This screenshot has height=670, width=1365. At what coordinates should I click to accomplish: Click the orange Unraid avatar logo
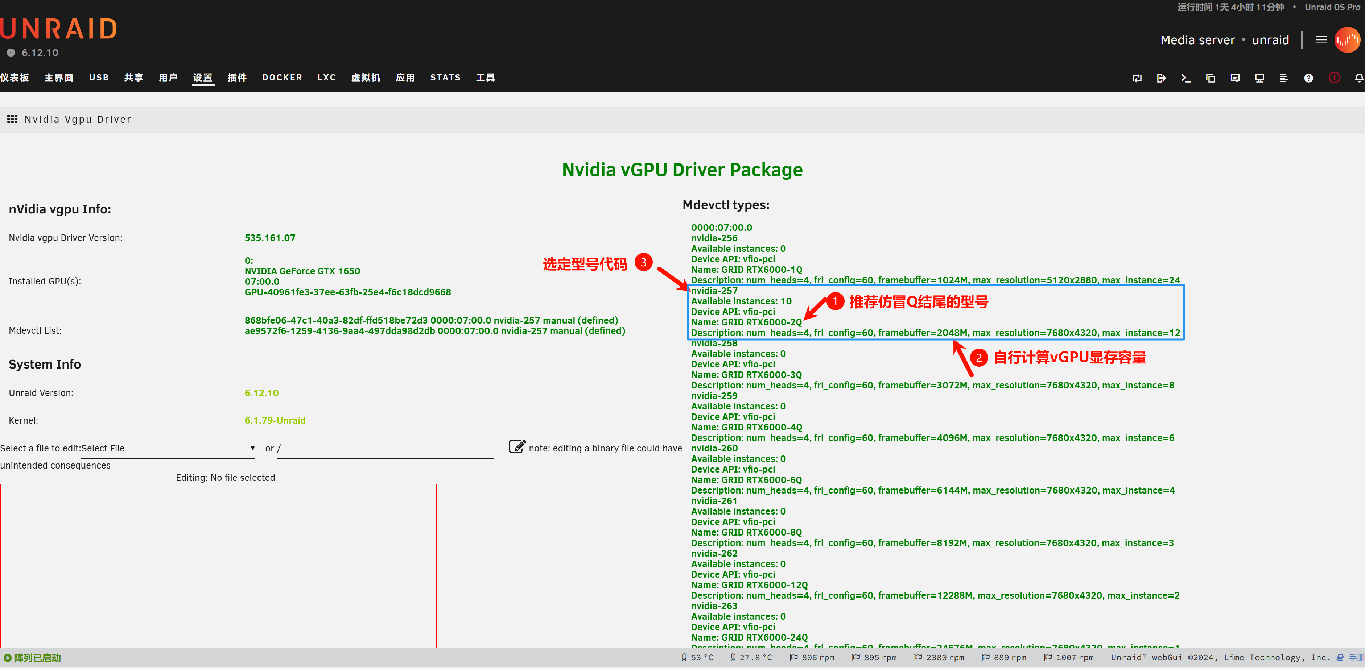tap(1347, 40)
